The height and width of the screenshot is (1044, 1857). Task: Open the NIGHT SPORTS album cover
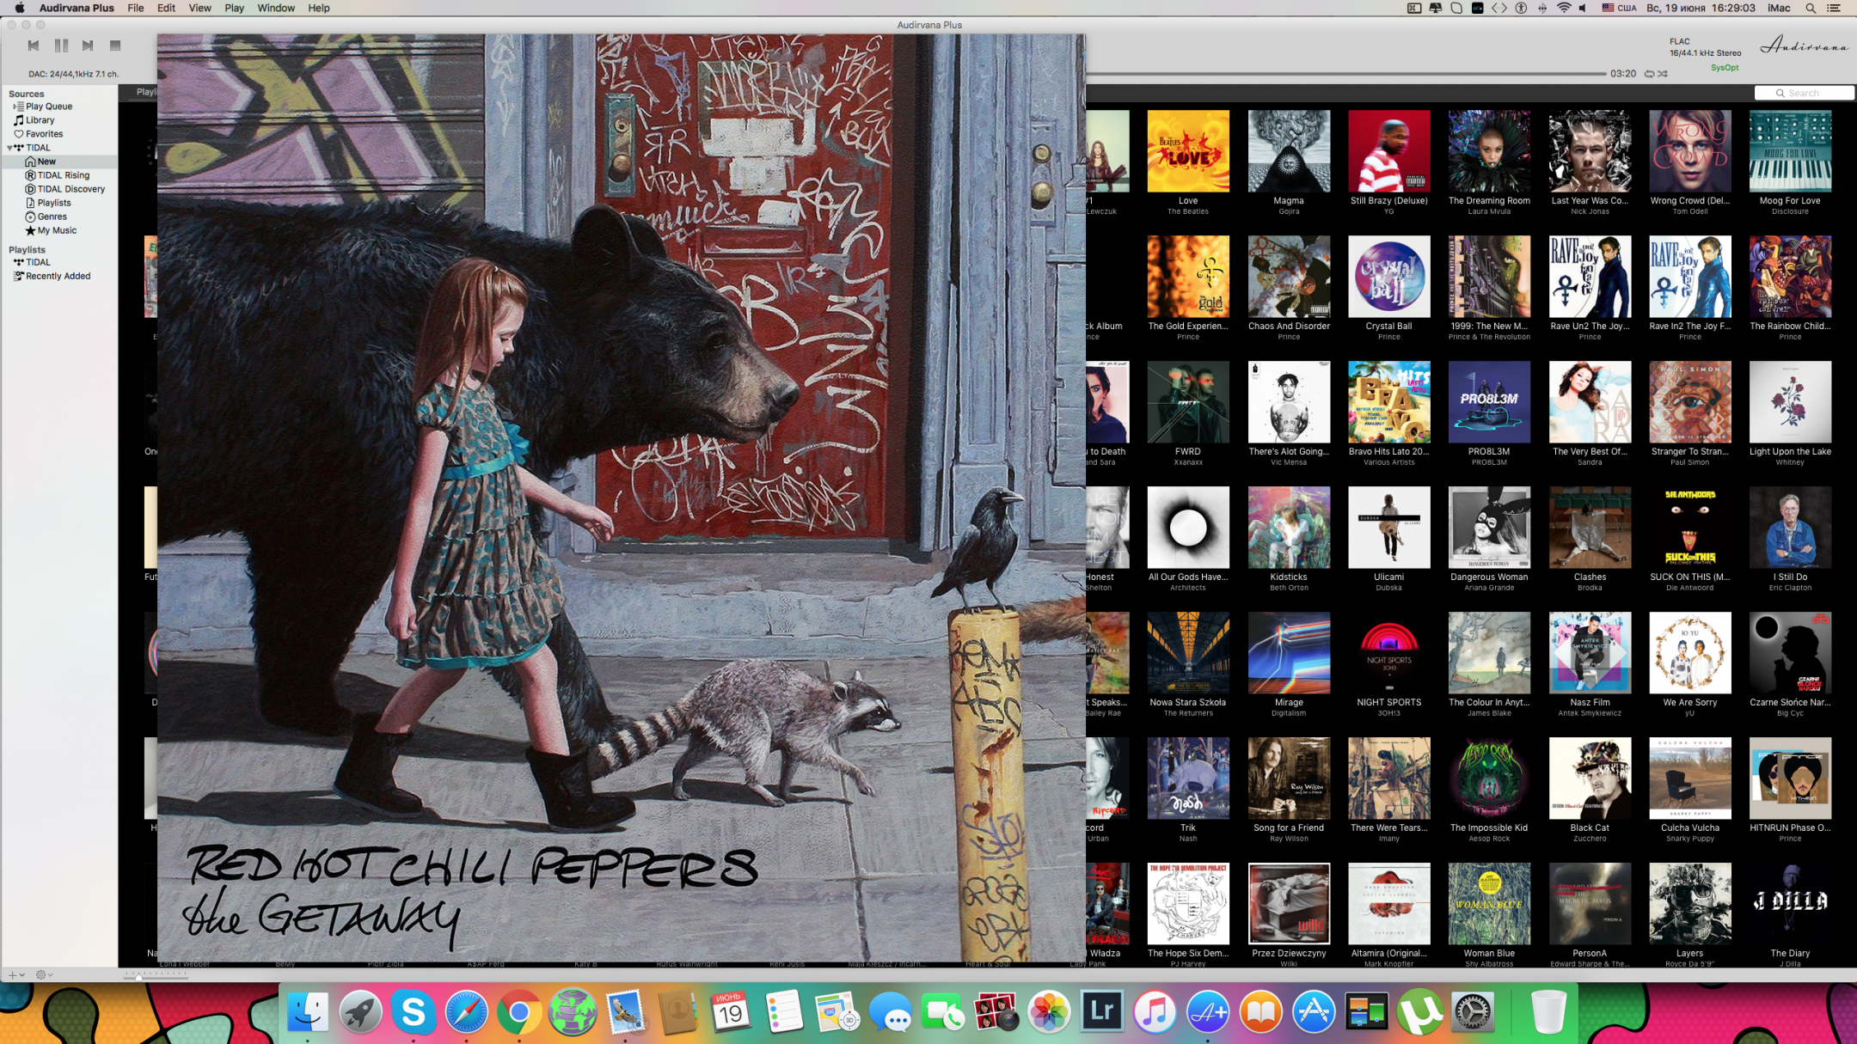tap(1389, 653)
